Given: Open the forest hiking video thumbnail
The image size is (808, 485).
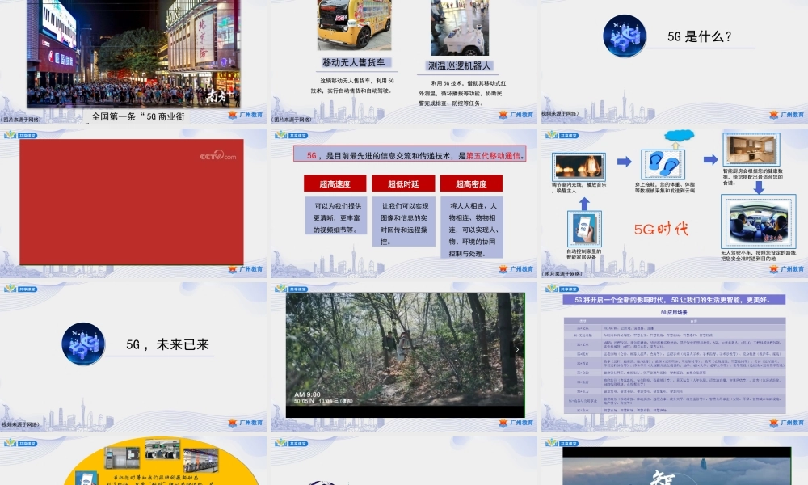Looking at the screenshot, I should point(405,354).
